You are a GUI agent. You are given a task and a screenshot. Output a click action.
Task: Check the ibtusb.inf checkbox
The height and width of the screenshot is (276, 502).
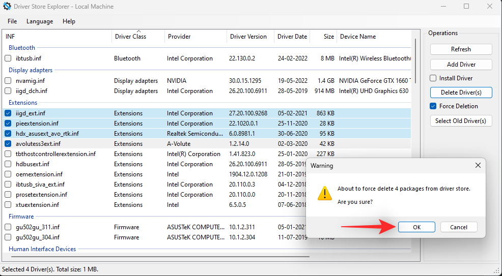[8, 58]
